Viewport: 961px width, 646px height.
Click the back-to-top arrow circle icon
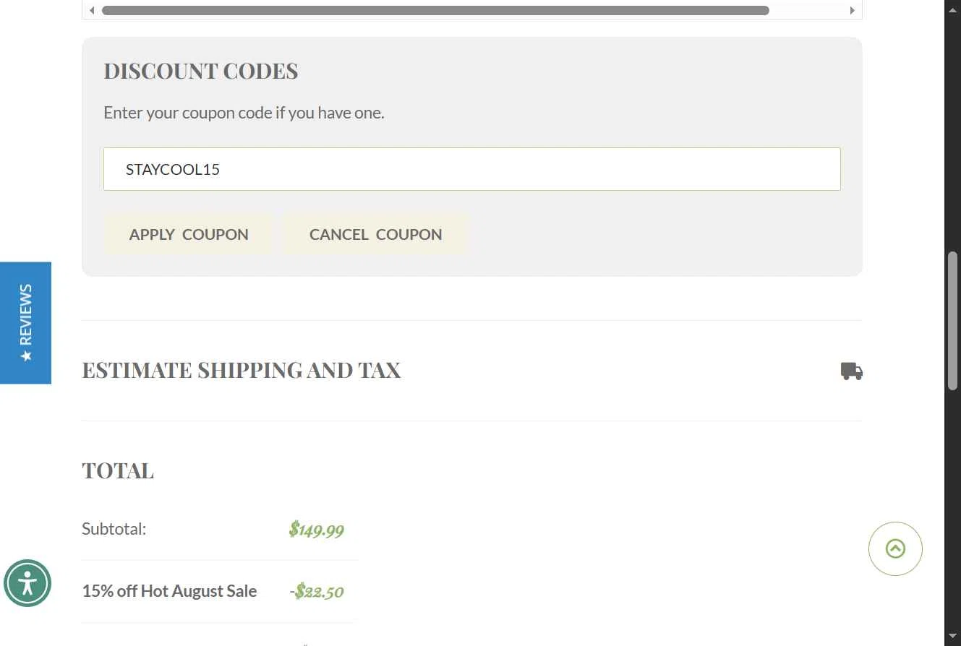click(895, 549)
